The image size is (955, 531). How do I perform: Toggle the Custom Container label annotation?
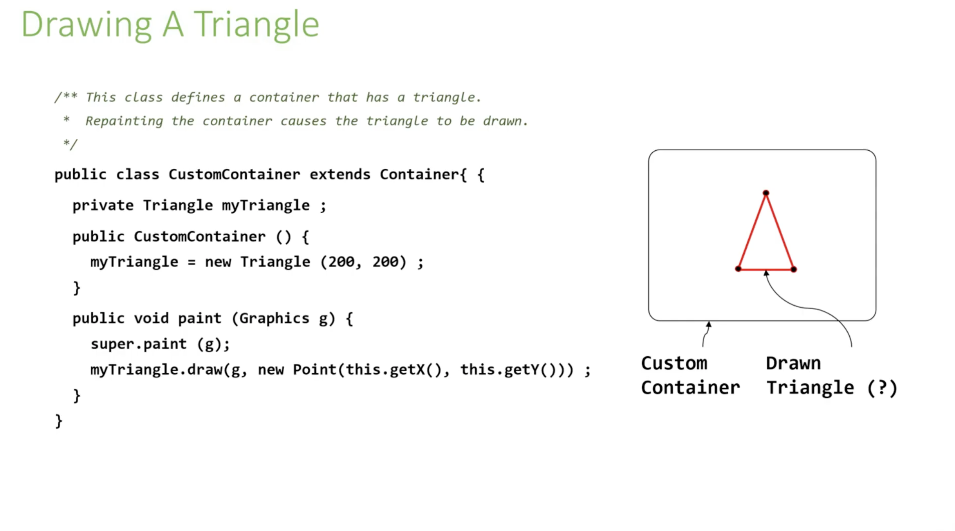(x=680, y=376)
